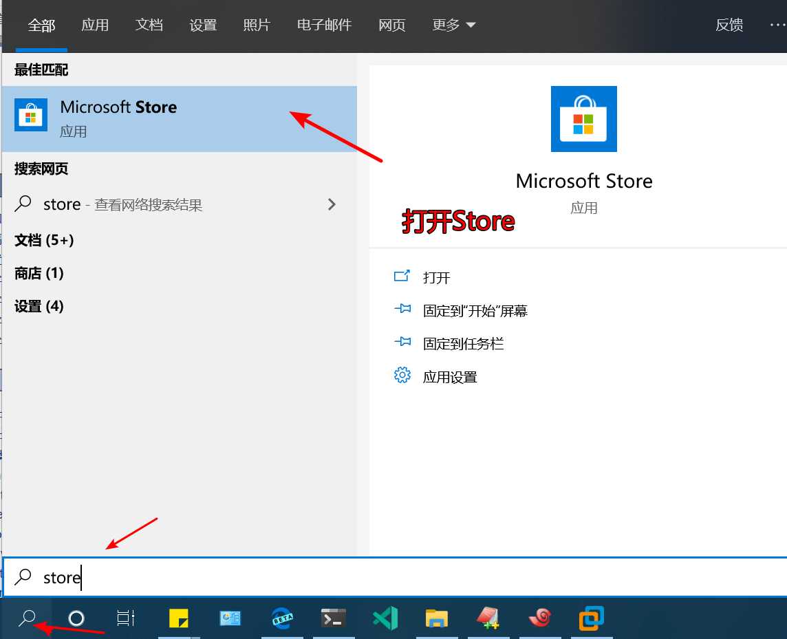The height and width of the screenshot is (639, 787).
Task: Open the red eraser app taskbar icon
Action: click(488, 618)
